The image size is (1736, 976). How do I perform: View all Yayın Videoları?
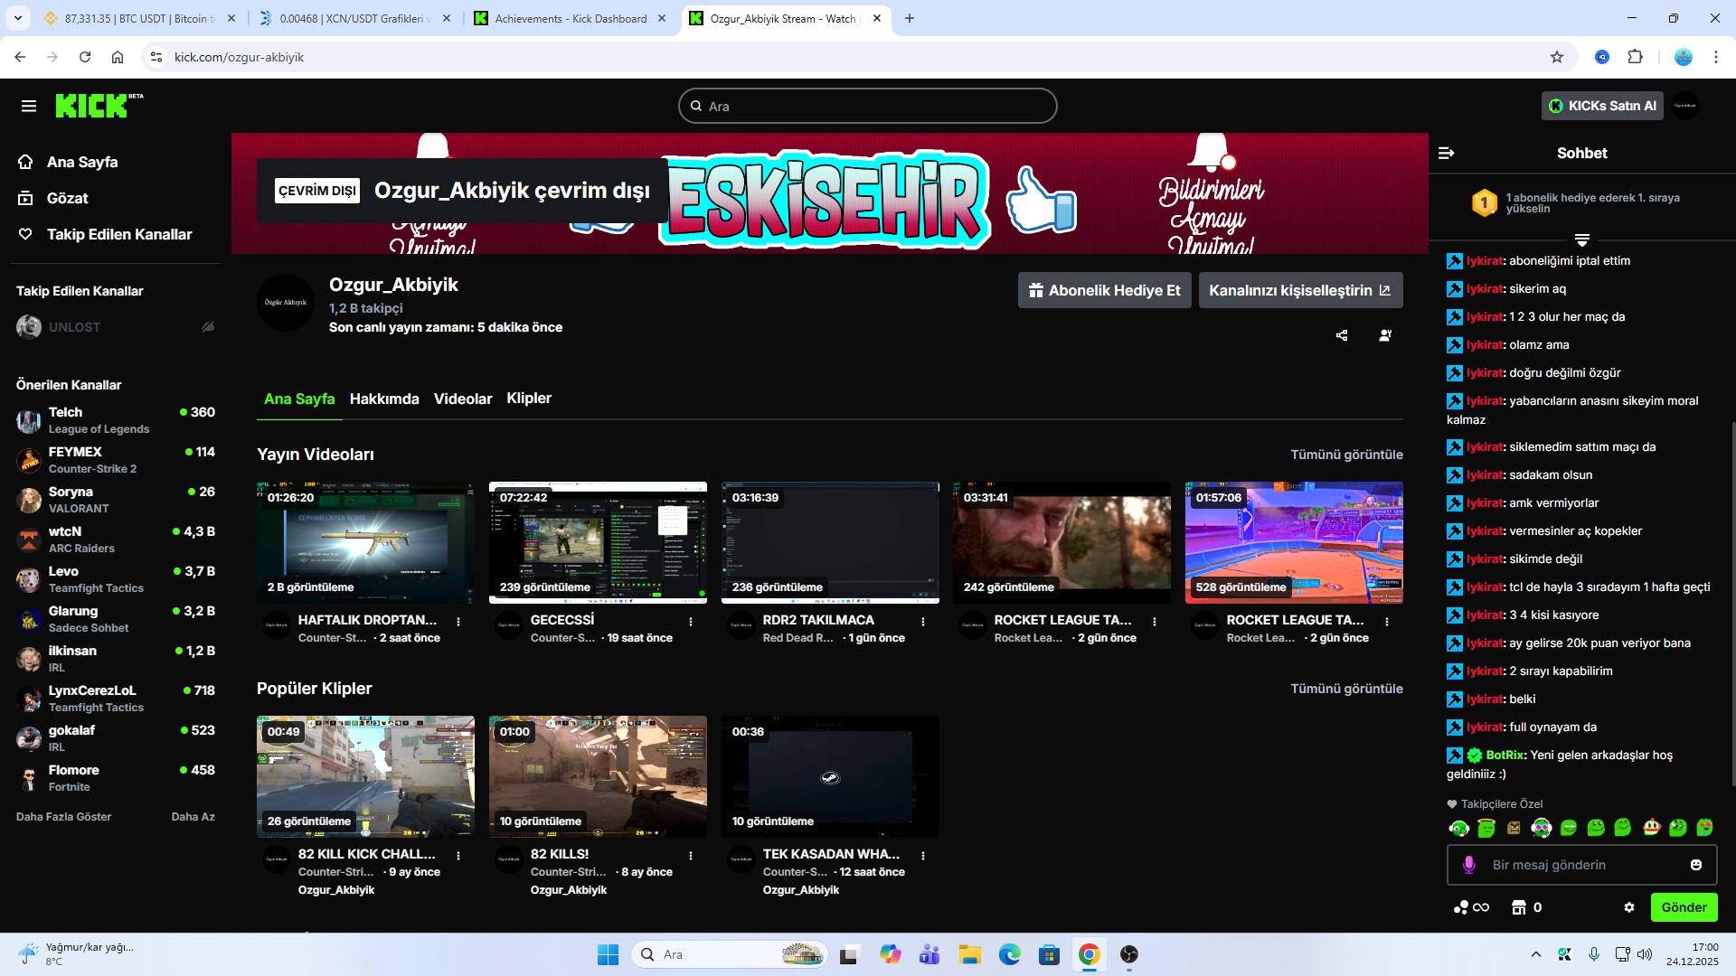click(x=1346, y=455)
